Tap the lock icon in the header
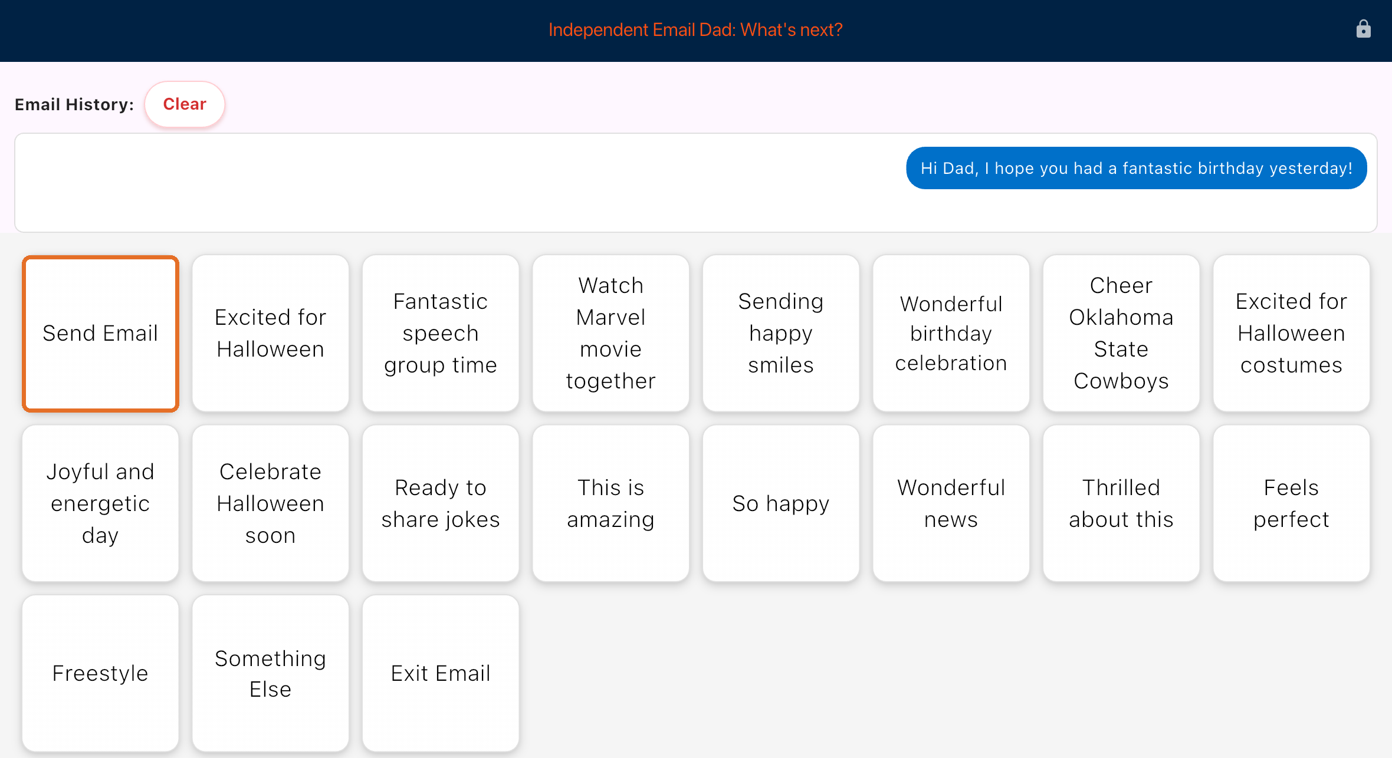Viewport: 1392px width, 758px height. [x=1363, y=29]
